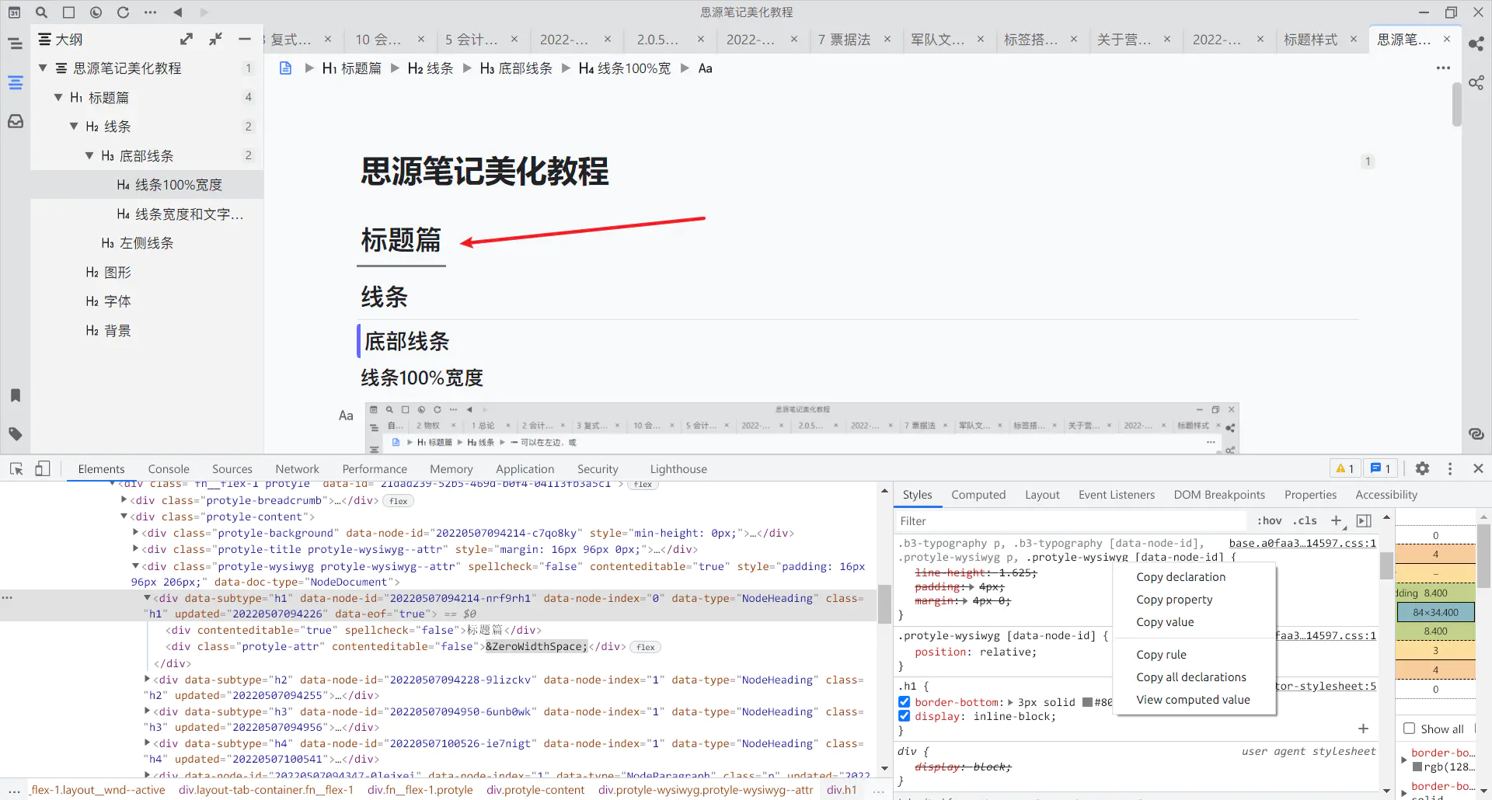This screenshot has height=800, width=1492.
Task: Toggle the :hov element state button
Action: (1269, 520)
